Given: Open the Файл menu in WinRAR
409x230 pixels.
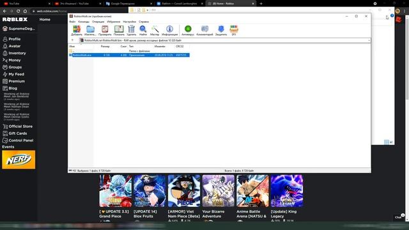Looking at the screenshot, I should point(72,22).
